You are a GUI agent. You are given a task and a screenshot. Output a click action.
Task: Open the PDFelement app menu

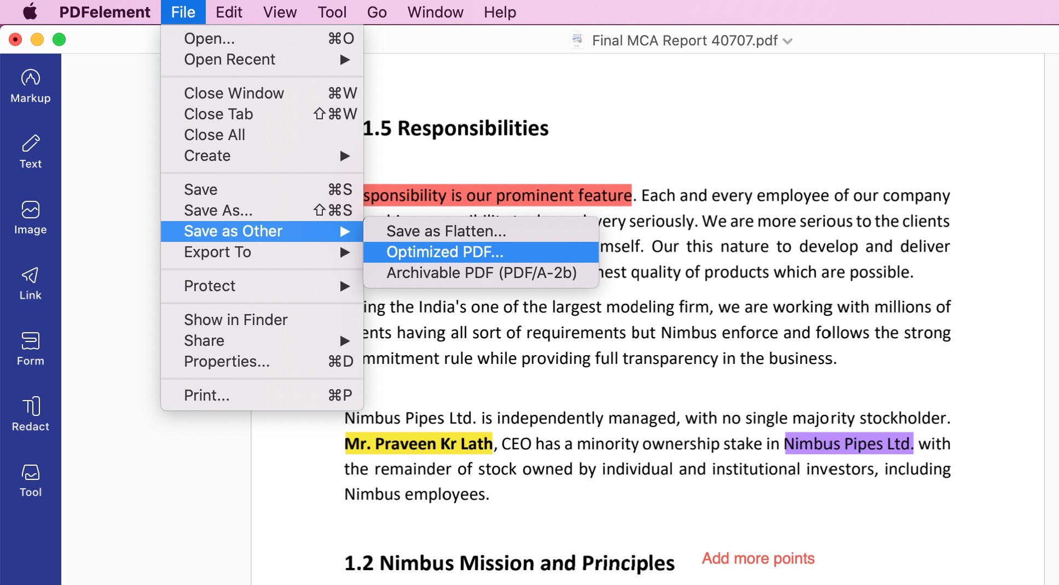point(105,12)
